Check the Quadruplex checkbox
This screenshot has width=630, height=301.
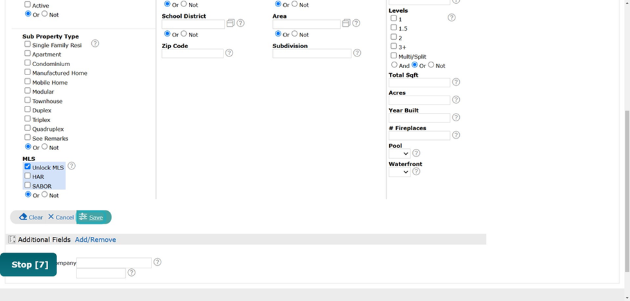point(28,128)
